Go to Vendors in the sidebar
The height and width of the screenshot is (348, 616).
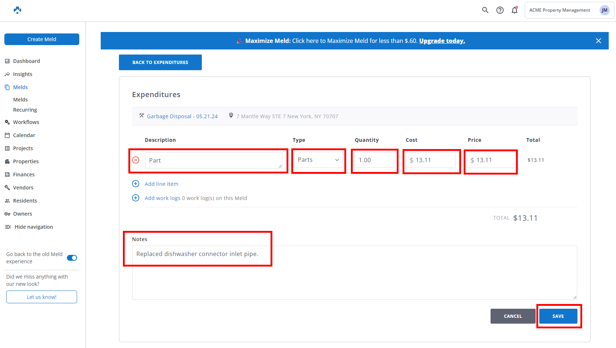tap(23, 188)
